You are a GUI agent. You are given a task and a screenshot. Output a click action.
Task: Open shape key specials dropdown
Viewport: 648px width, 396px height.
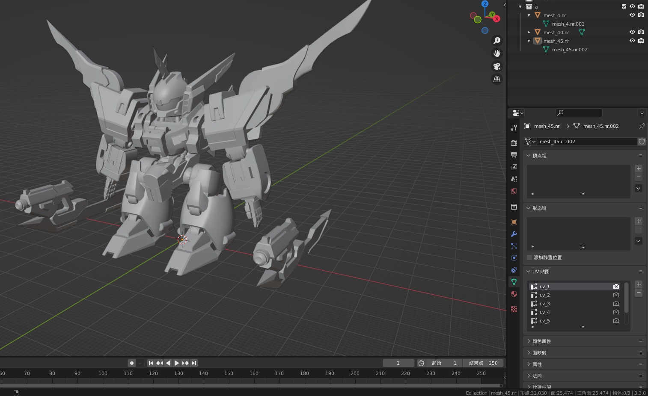click(x=638, y=241)
